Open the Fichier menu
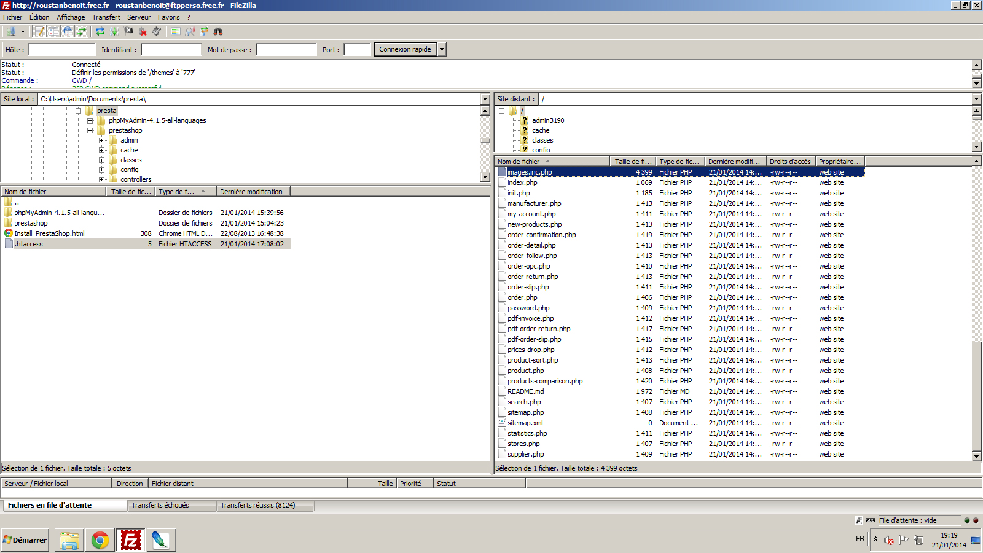Screen dimensions: 983x553 12,17
